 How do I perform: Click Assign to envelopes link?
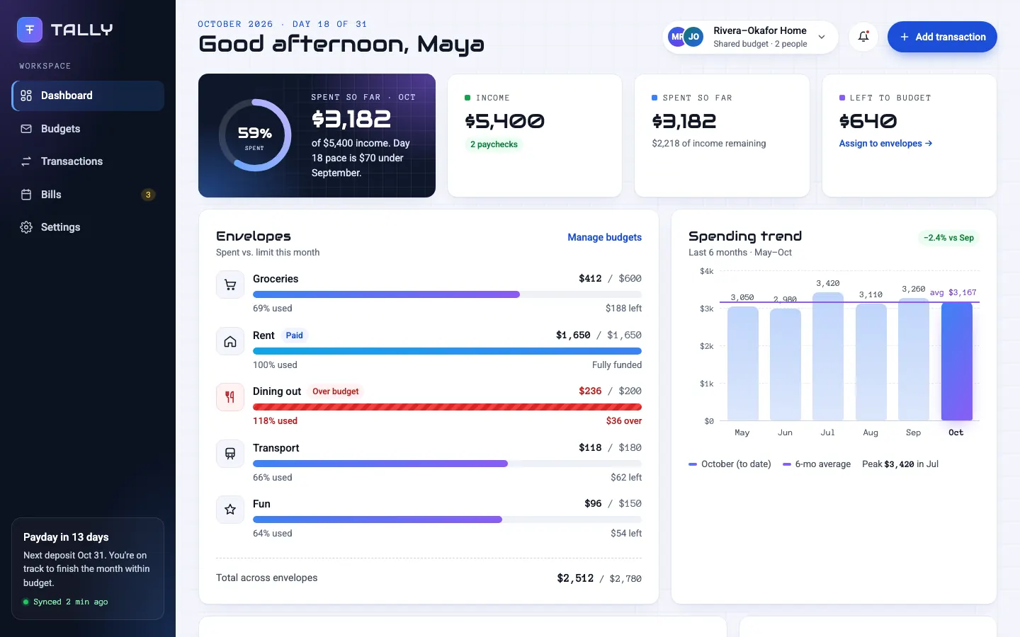click(x=885, y=144)
